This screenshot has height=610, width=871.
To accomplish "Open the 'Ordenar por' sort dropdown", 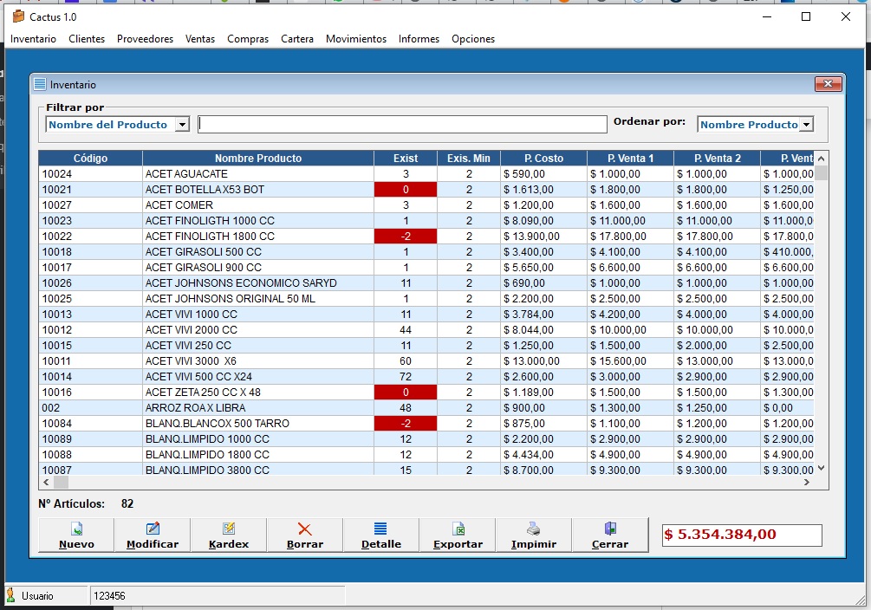I will [806, 125].
